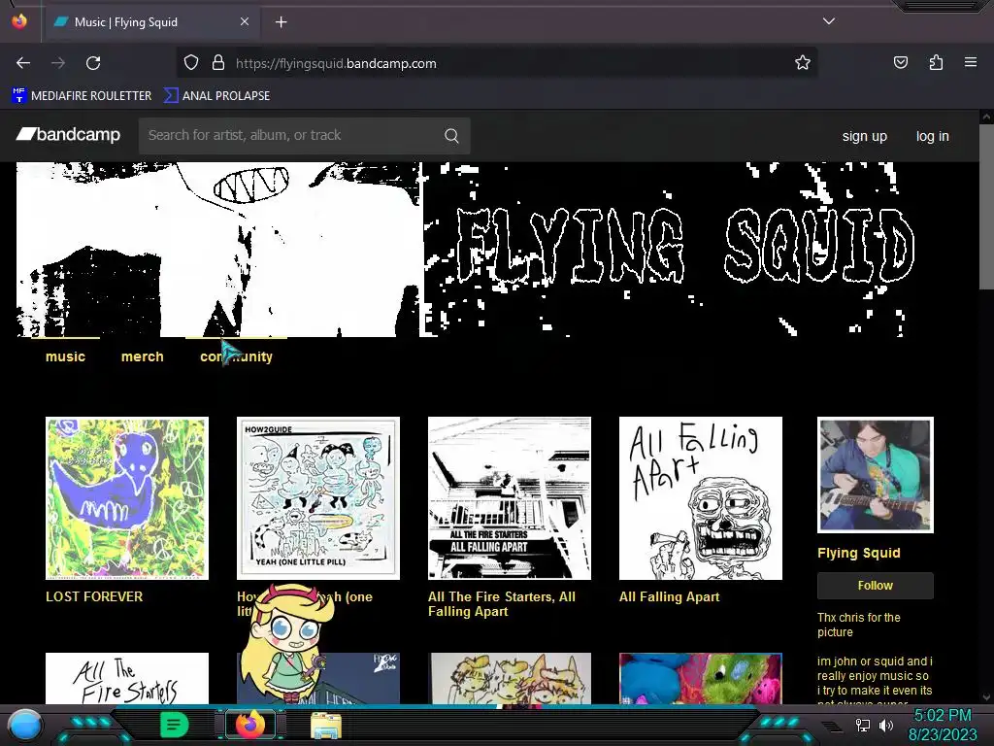Open a new tab with plus button
The image size is (994, 746).
(x=281, y=22)
